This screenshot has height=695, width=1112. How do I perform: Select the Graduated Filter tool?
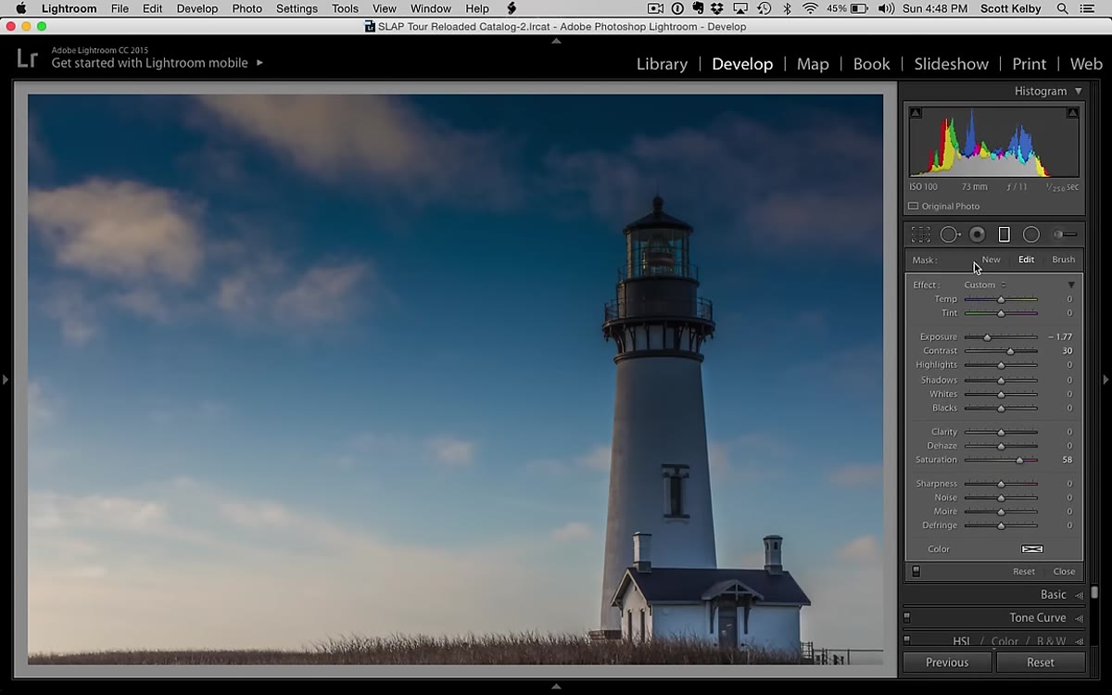tap(1004, 234)
